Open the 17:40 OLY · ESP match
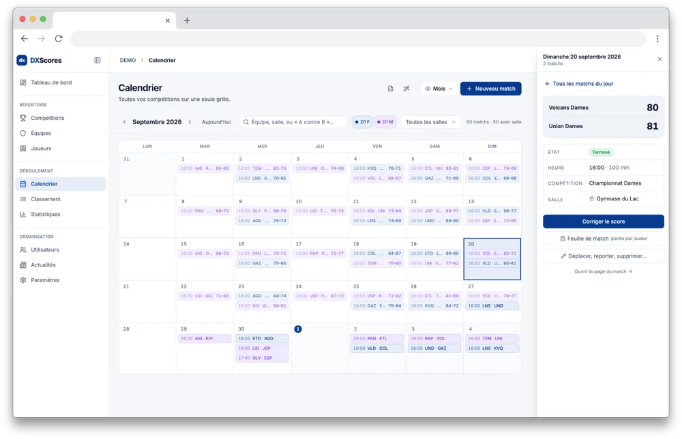The image size is (682, 439). coord(263,358)
